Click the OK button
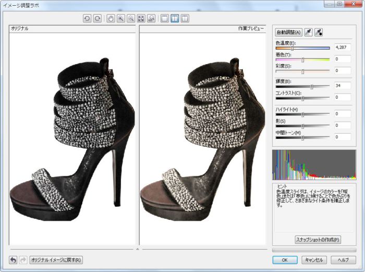 [x=285, y=259]
